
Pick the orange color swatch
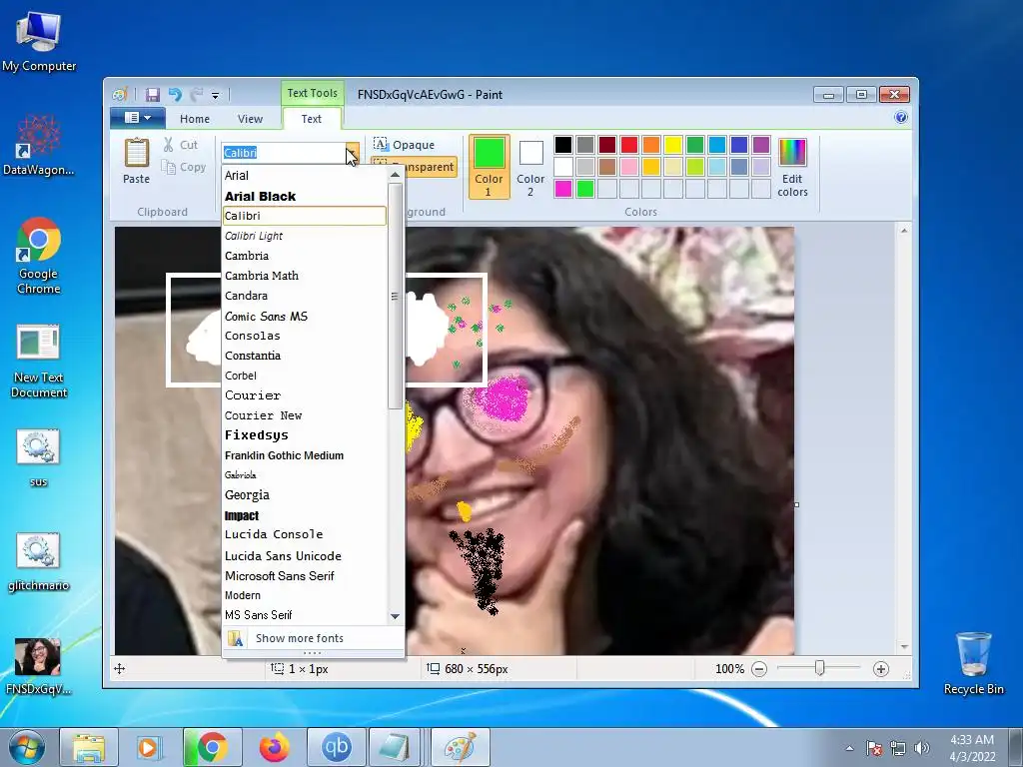pyautogui.click(x=651, y=145)
